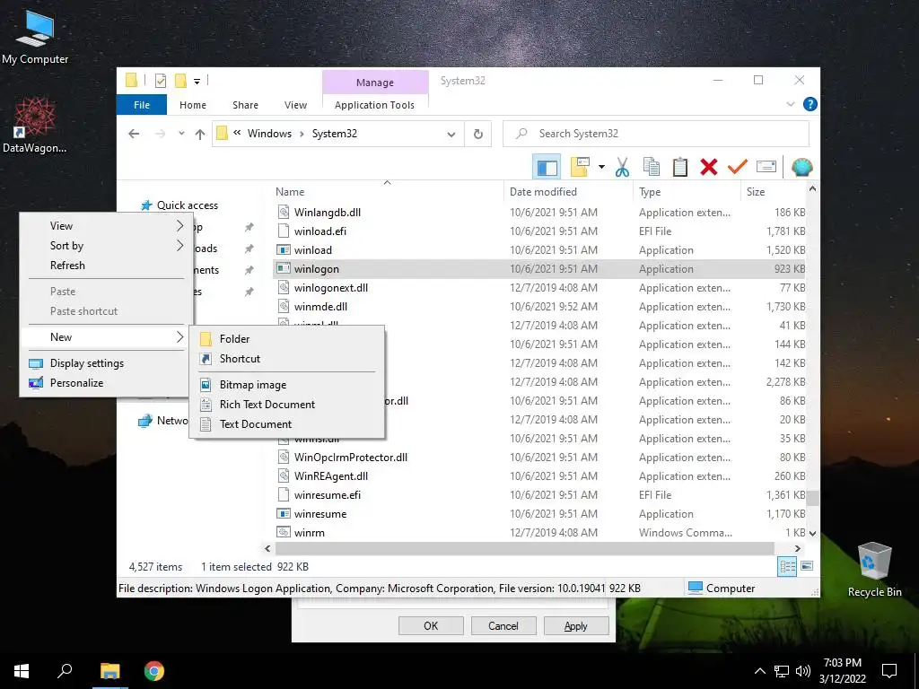Open Classic Explorer settings shell icon

(x=801, y=168)
